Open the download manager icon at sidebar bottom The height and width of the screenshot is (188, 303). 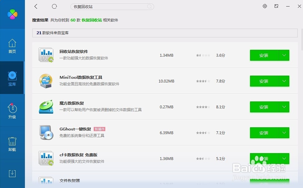(12, 173)
